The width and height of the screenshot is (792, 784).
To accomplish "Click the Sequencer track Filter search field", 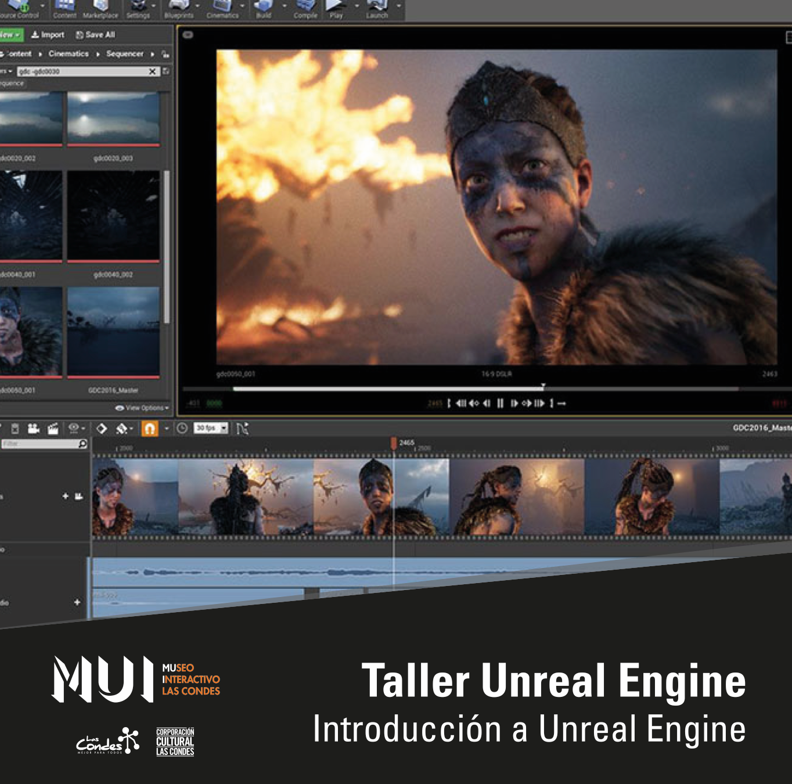I will (44, 444).
